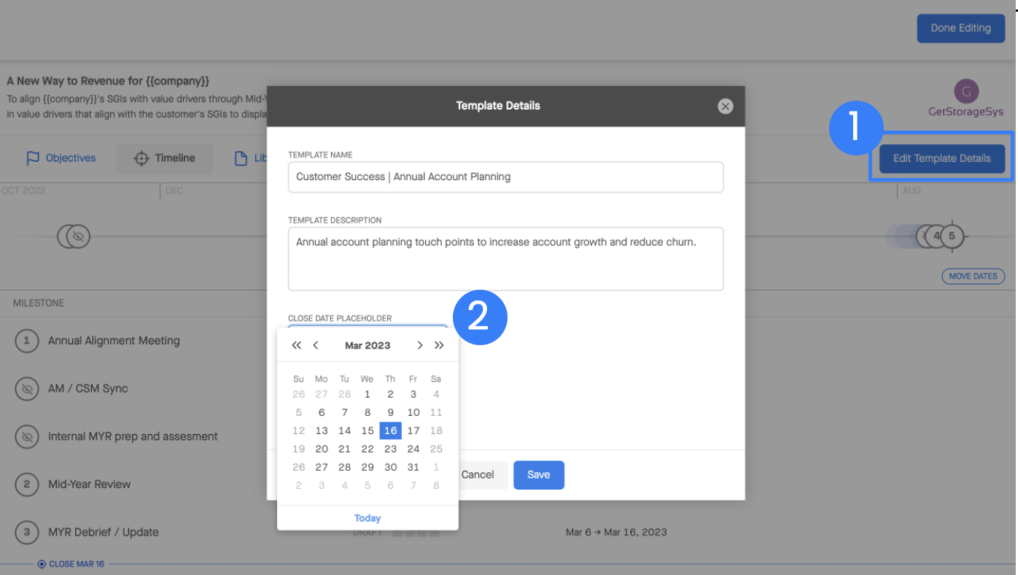The image size is (1018, 575).
Task: Select March 9 in the calendar
Action: [390, 412]
